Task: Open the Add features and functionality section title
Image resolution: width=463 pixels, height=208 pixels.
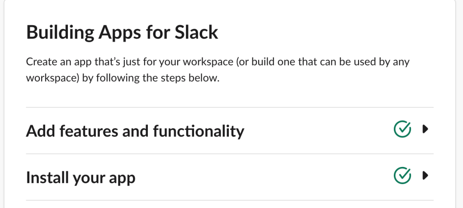Action: pyautogui.click(x=135, y=131)
